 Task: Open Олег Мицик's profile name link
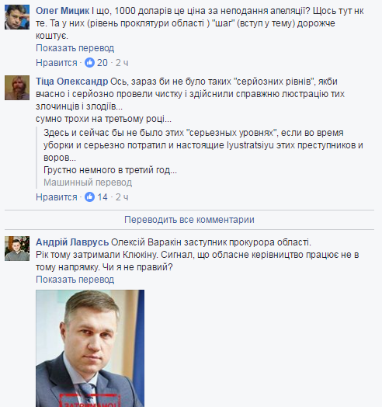coord(62,11)
